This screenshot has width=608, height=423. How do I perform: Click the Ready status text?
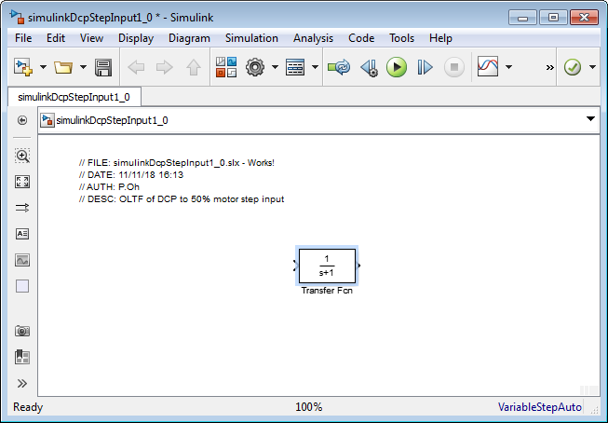tap(28, 407)
